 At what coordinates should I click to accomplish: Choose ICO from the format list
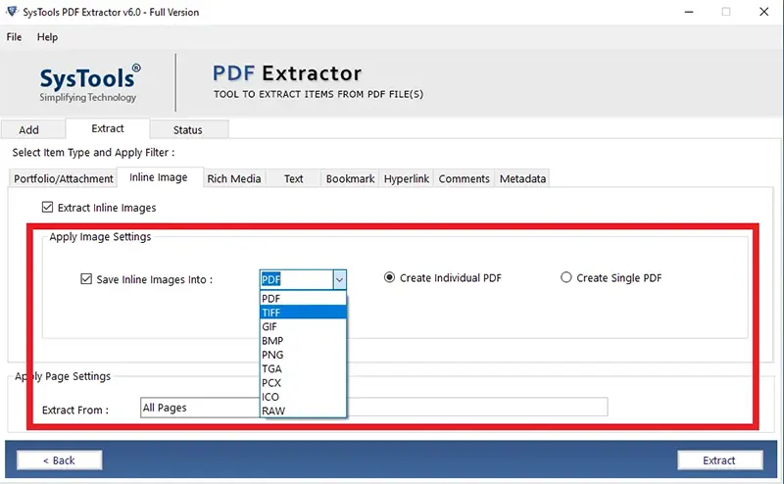point(303,397)
